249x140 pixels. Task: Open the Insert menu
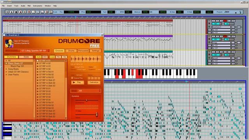tap(9, 6)
